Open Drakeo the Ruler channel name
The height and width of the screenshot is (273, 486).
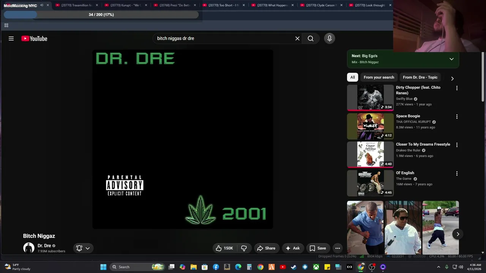tap(409, 150)
